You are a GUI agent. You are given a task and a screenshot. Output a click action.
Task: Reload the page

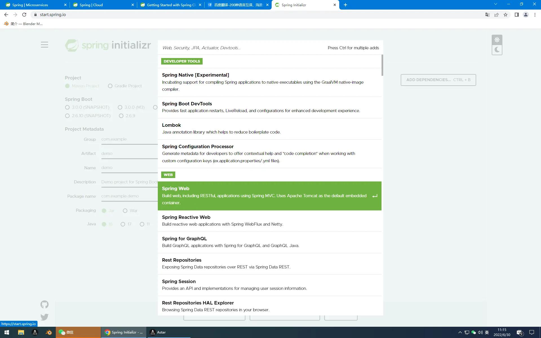(x=24, y=15)
